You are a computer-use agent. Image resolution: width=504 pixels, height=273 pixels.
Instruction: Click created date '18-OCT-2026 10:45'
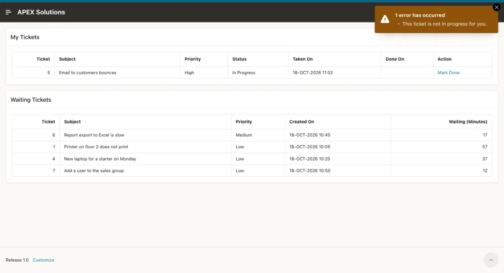point(310,135)
